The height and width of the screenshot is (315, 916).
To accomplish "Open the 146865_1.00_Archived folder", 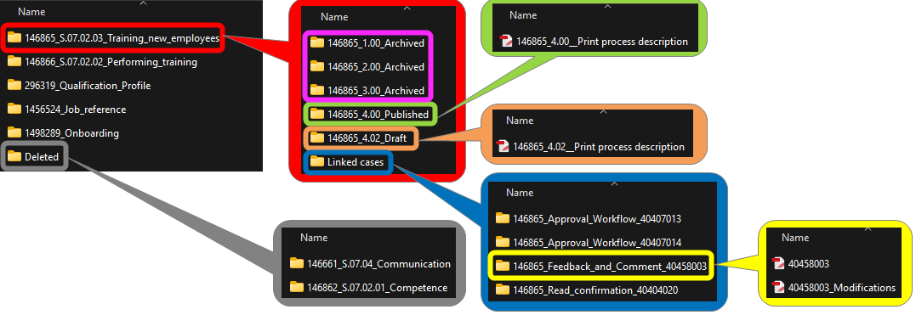I will point(367,42).
